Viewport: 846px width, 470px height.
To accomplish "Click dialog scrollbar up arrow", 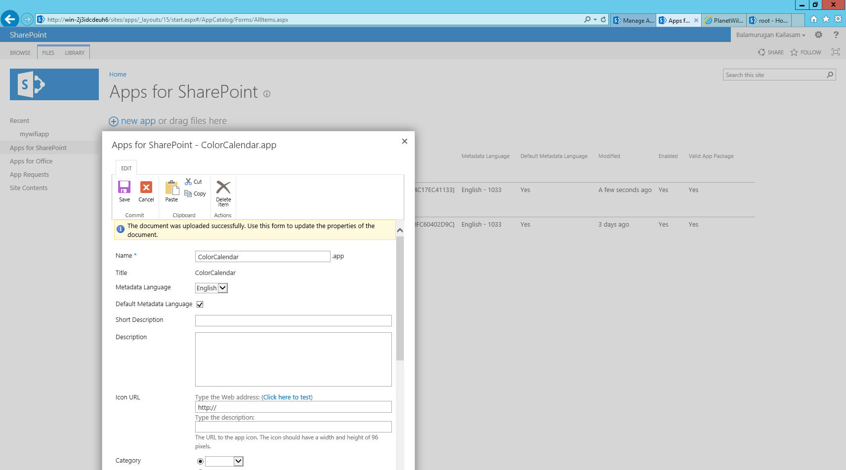I will click(x=400, y=231).
